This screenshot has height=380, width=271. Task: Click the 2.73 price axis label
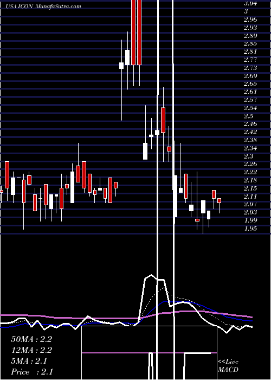[x=250, y=68]
